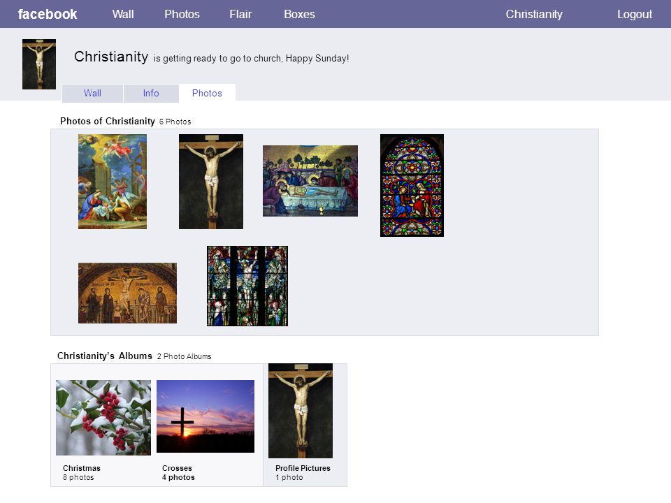
Task: Open the crucifixion painting in Photos of Christianity
Action: [x=211, y=182]
